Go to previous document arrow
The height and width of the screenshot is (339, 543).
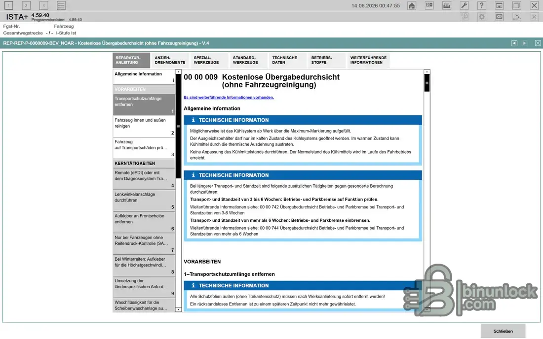click(x=514, y=43)
